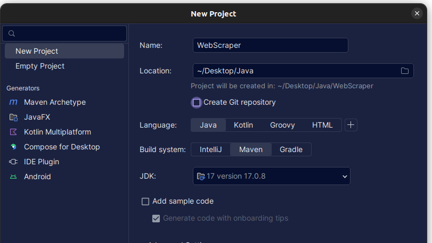Click the 'Build system:' label
Screen dimensions: 432x243
click(162, 149)
